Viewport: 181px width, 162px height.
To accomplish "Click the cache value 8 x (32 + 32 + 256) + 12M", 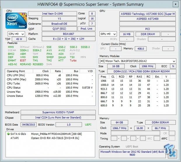I will pyautogui.click(x=68, y=39).
